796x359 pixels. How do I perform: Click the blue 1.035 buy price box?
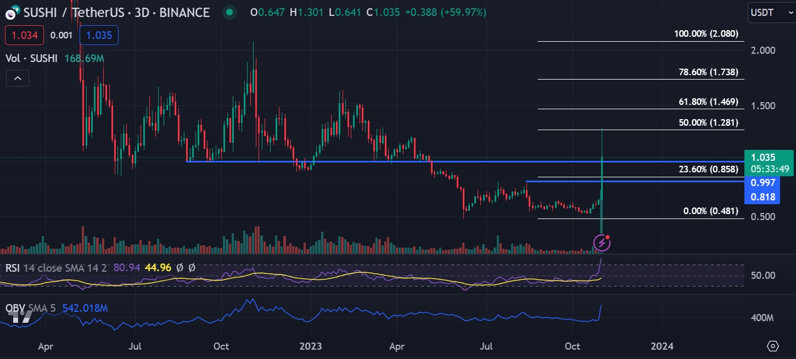tap(99, 35)
